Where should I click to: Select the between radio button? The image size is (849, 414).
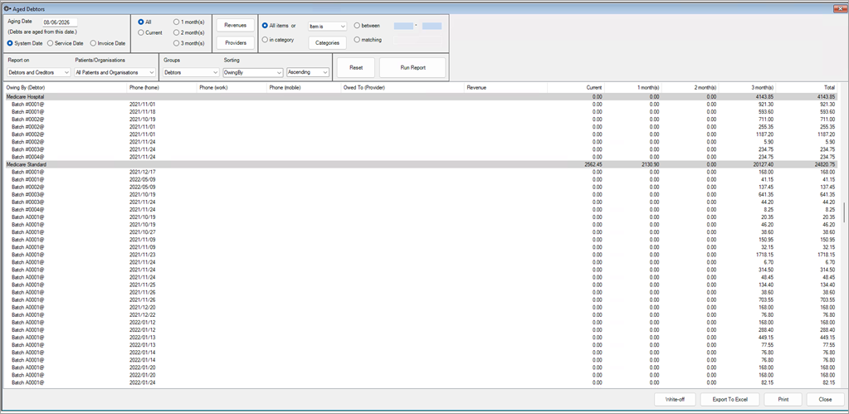[357, 26]
